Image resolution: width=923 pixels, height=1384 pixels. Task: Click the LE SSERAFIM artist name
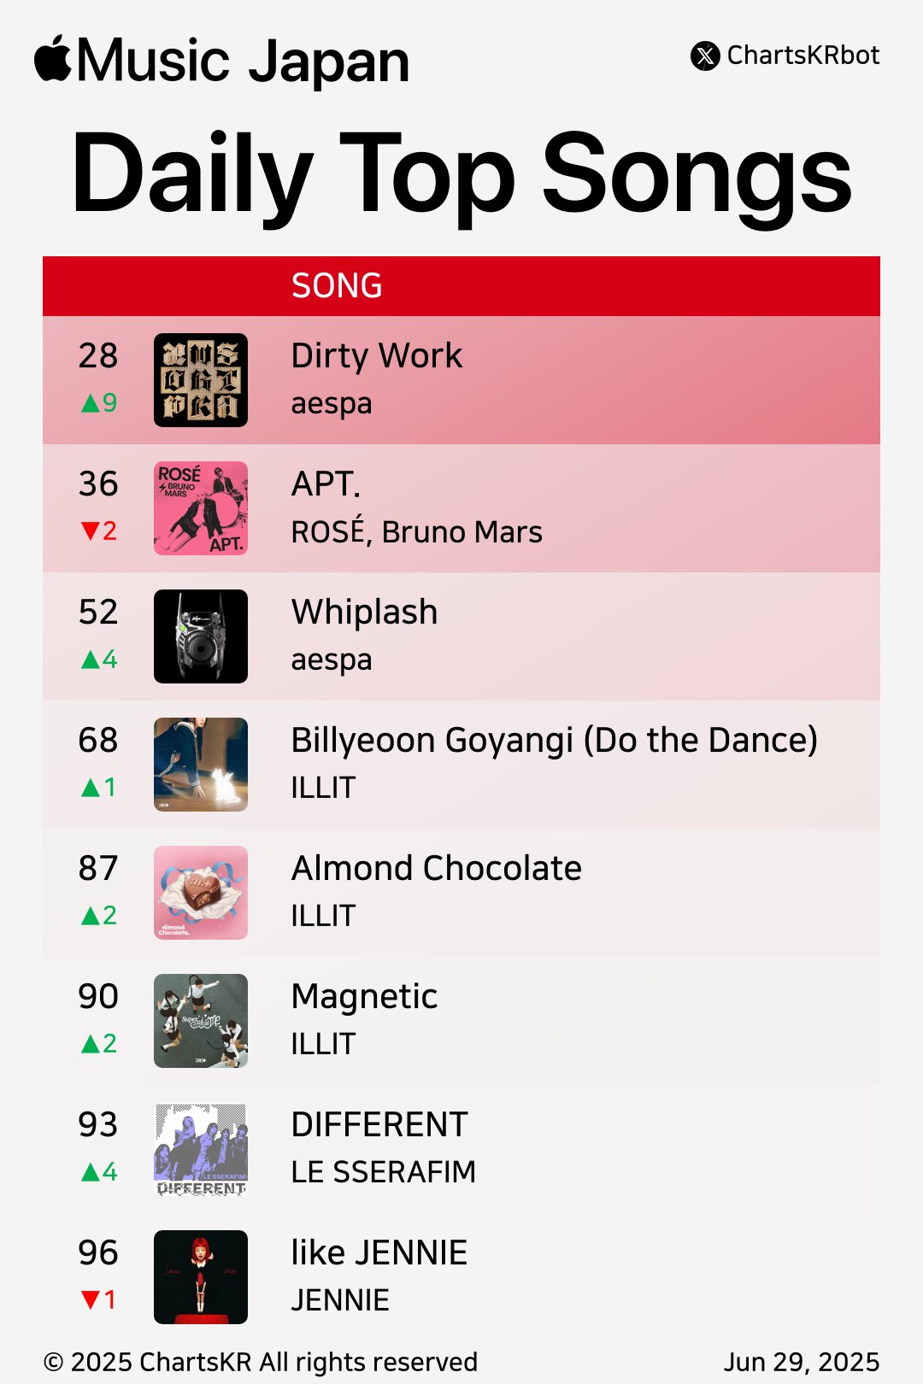coord(383,1172)
